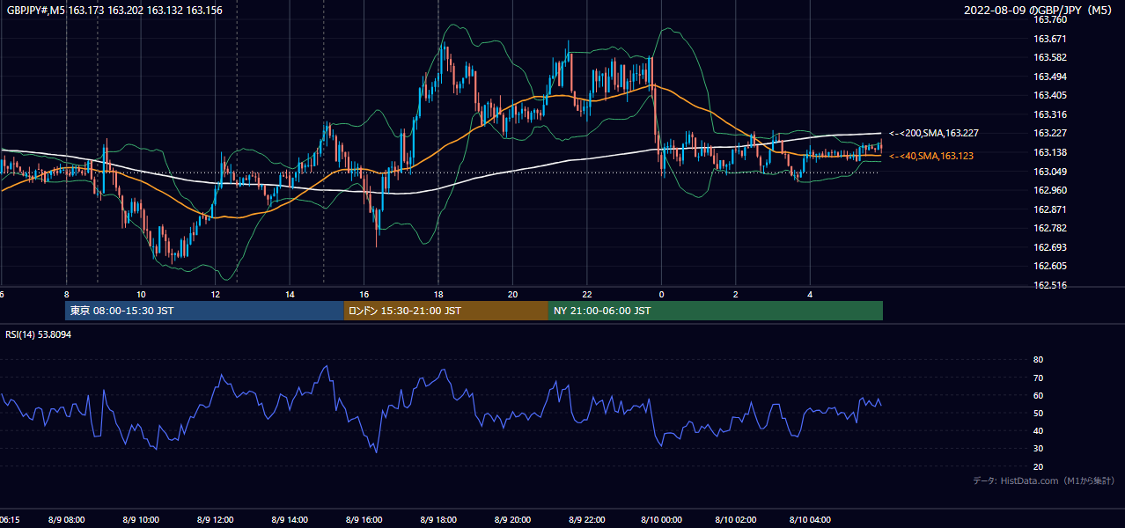Image resolution: width=1125 pixels, height=528 pixels.
Task: Click the 200 SMA 163.227 line label
Action: pyautogui.click(x=934, y=133)
